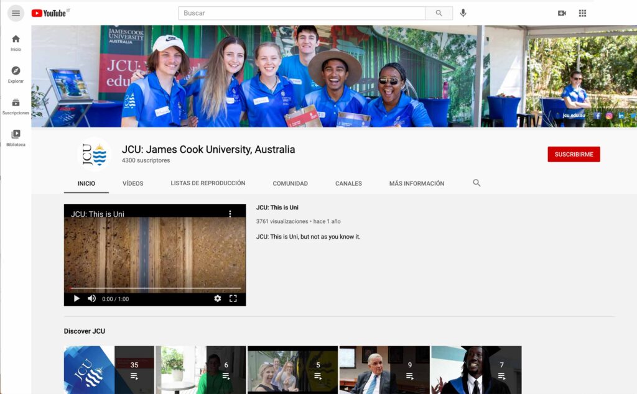Click the 4300 suscriptores text
Image resolution: width=637 pixels, height=394 pixels.
[x=146, y=160]
